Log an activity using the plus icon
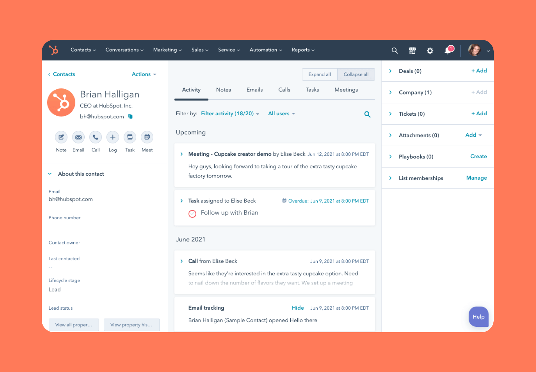This screenshot has width=536, height=372. 113,137
